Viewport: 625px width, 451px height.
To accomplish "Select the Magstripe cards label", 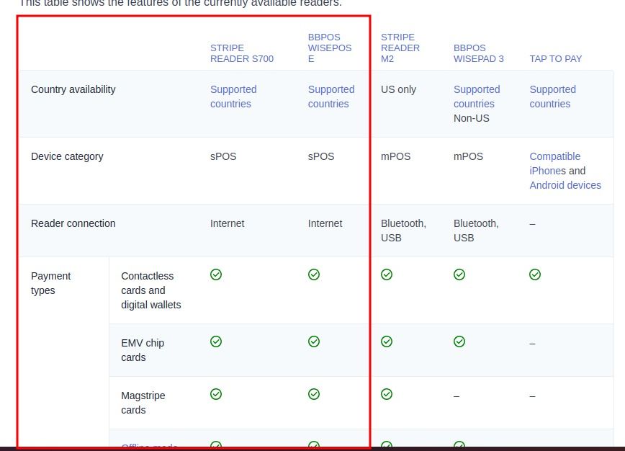I will [x=143, y=403].
